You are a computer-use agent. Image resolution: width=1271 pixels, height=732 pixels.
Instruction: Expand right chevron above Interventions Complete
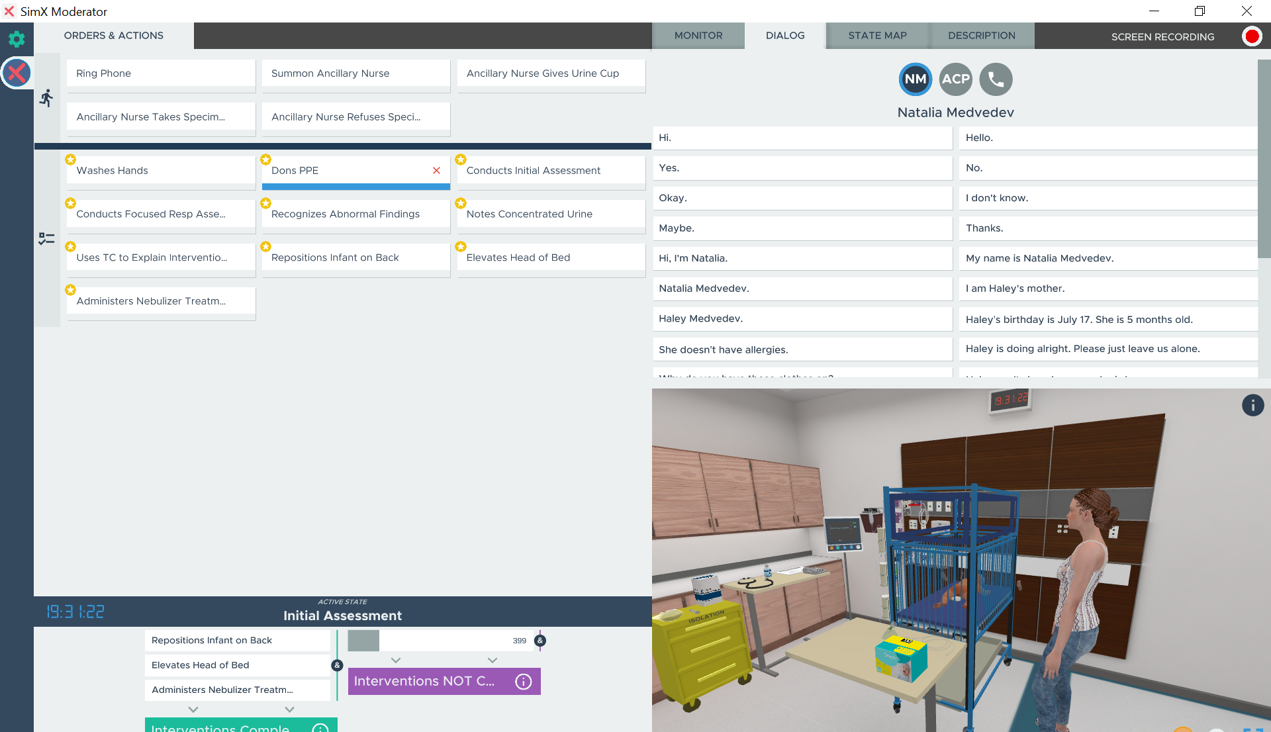click(x=289, y=709)
